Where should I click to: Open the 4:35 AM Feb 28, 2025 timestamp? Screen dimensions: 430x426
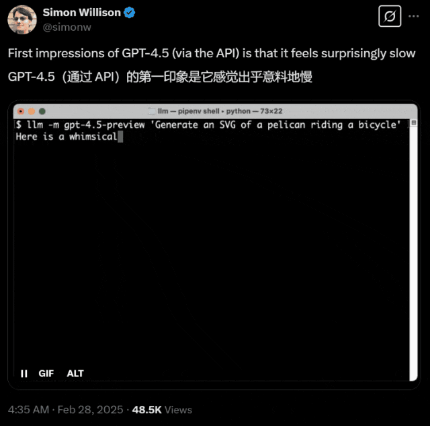coord(66,410)
